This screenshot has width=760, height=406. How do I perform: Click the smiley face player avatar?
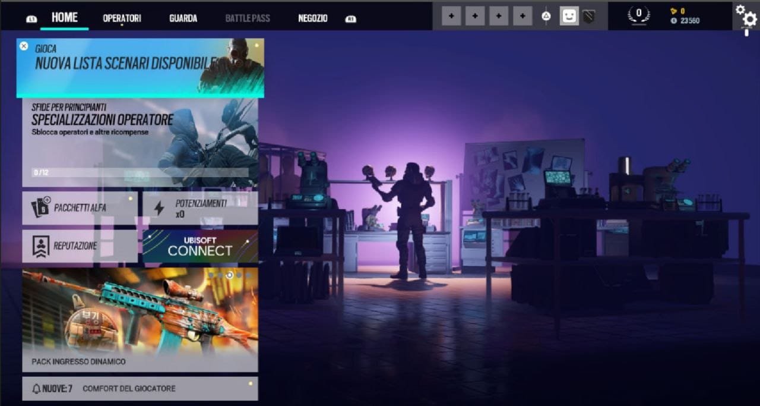pos(569,15)
